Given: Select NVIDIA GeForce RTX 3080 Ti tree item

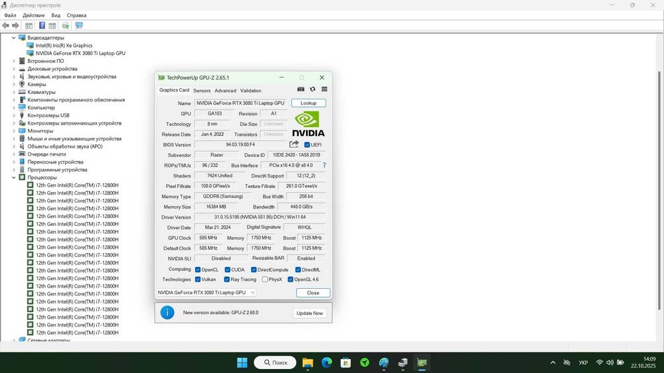Looking at the screenshot, I should pos(80,53).
